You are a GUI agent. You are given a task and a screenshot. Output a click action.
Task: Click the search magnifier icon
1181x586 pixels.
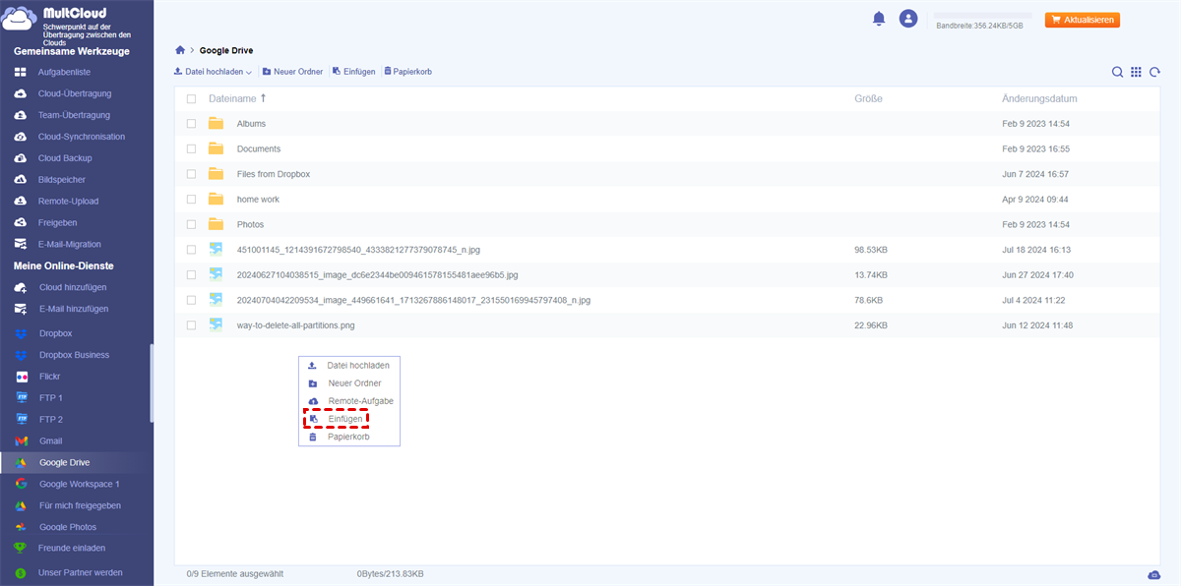click(1118, 72)
